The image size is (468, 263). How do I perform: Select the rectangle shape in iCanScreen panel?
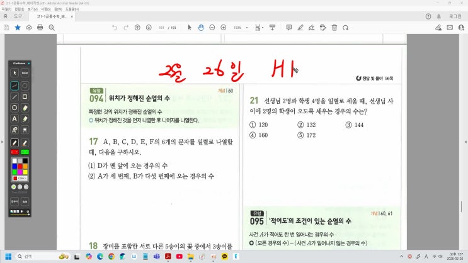[25, 96]
